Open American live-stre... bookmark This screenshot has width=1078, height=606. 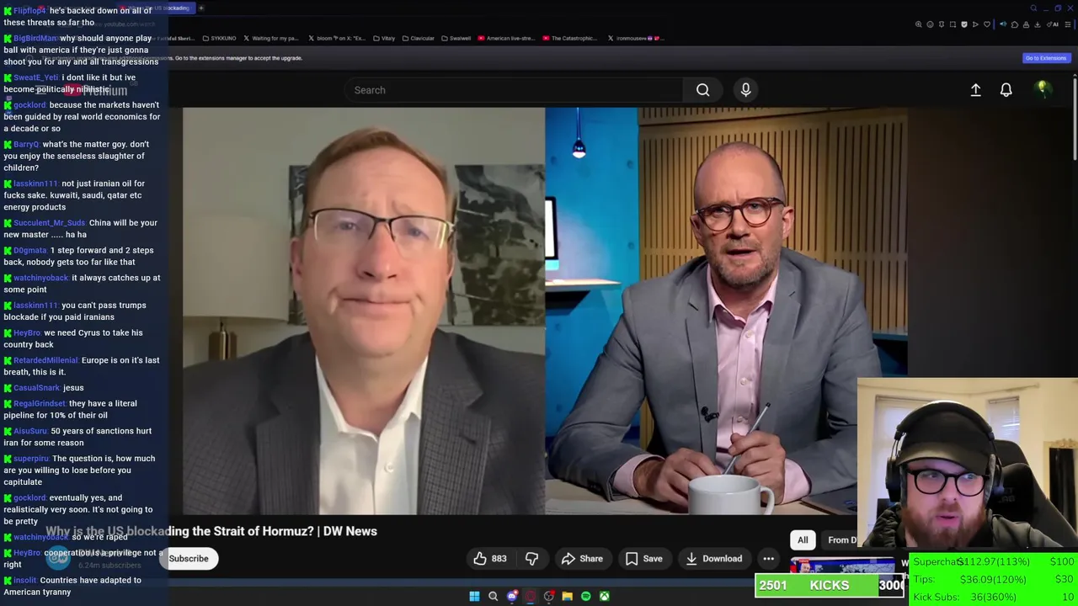[506, 38]
